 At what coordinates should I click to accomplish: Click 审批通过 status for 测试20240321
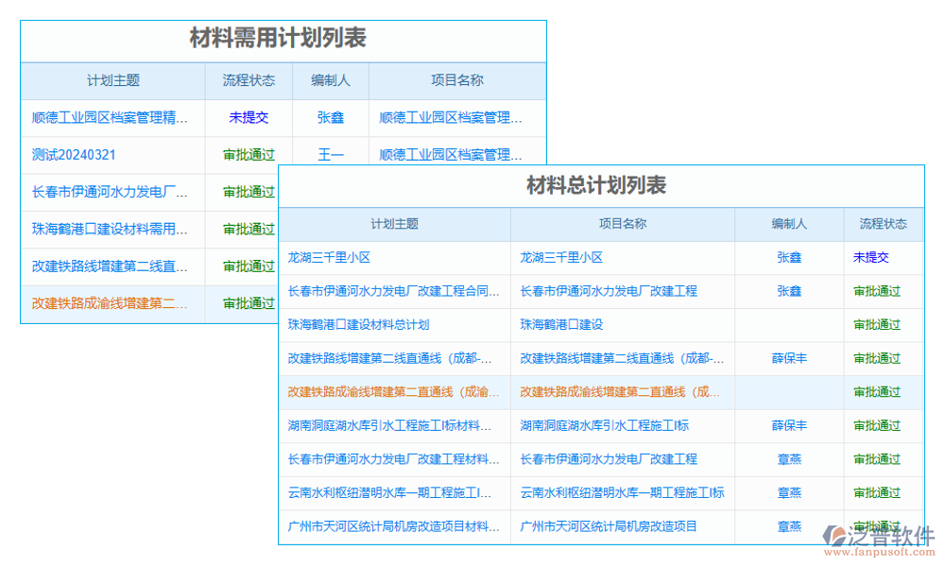tap(249, 154)
